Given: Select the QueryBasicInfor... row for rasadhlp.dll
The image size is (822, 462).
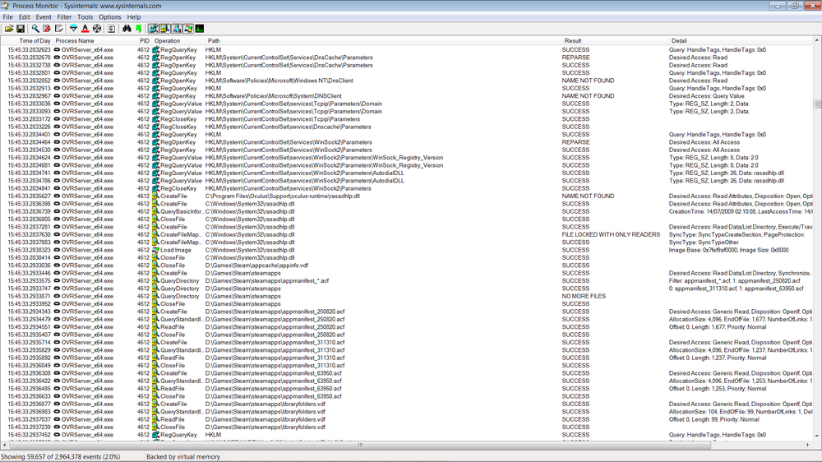Looking at the screenshot, I should coord(407,211).
